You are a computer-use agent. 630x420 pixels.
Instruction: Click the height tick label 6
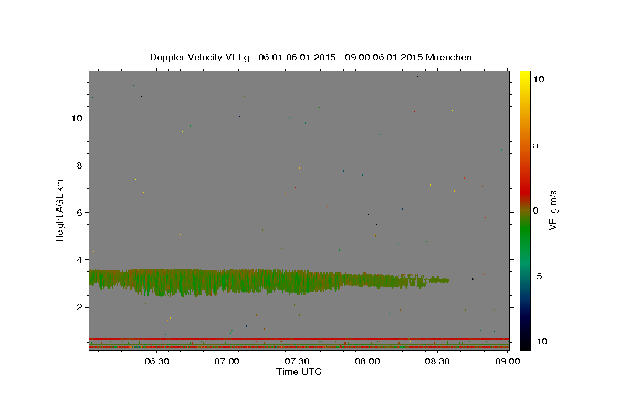point(79,212)
